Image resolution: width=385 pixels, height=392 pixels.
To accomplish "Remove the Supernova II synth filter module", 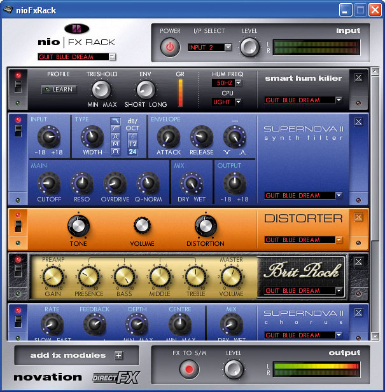I will point(358,122).
